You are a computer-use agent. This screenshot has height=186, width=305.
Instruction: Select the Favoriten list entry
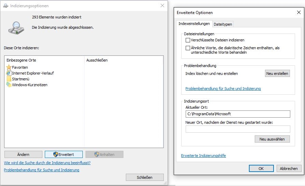(17, 67)
